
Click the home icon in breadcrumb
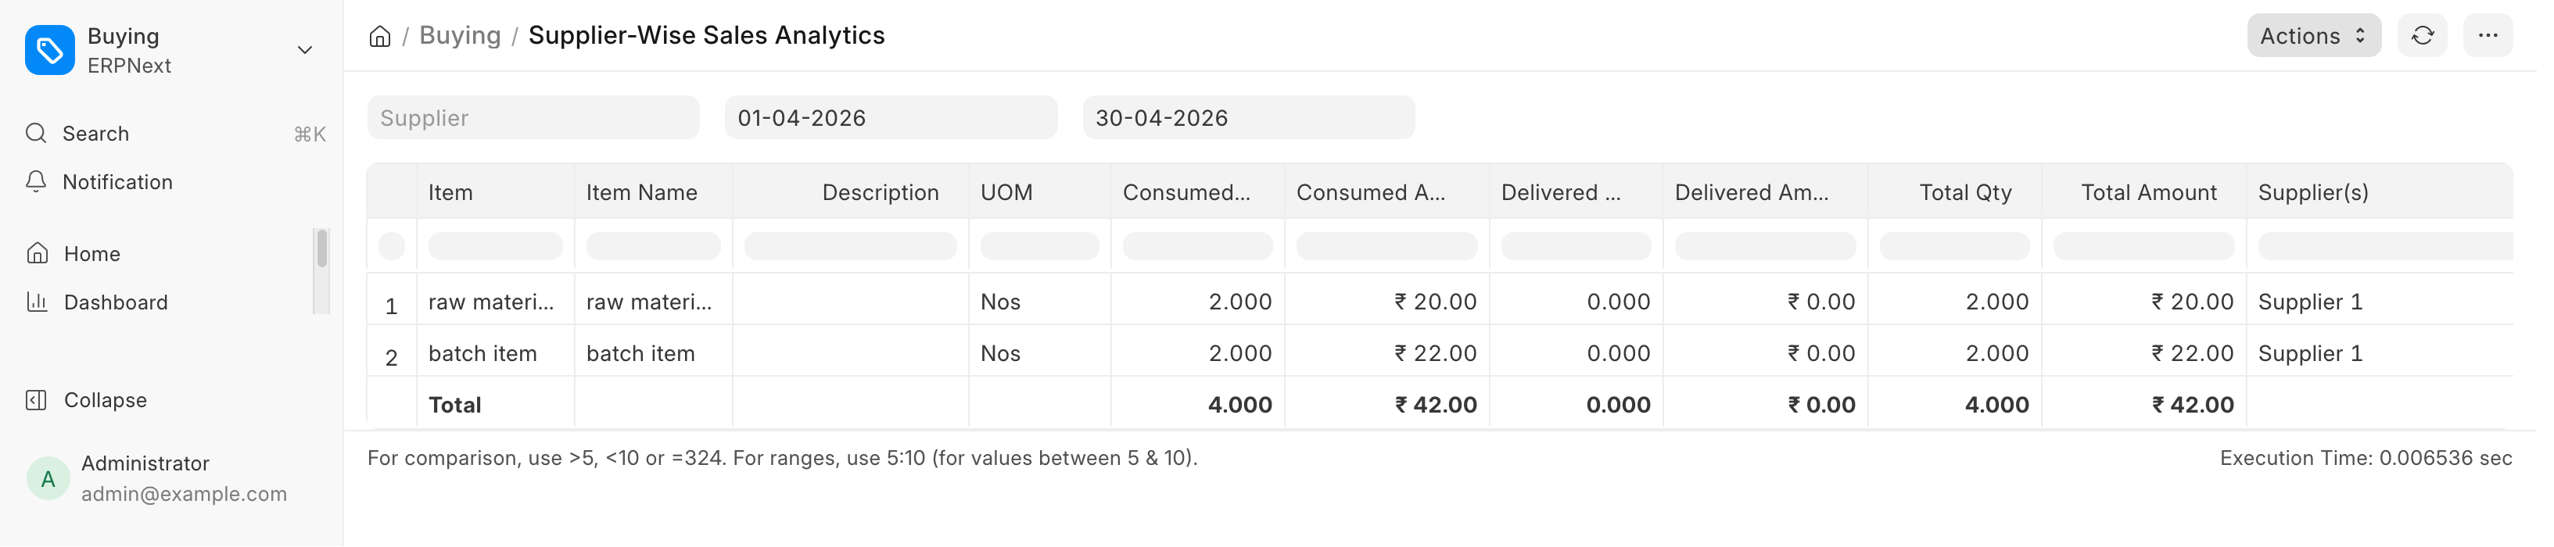[x=380, y=37]
